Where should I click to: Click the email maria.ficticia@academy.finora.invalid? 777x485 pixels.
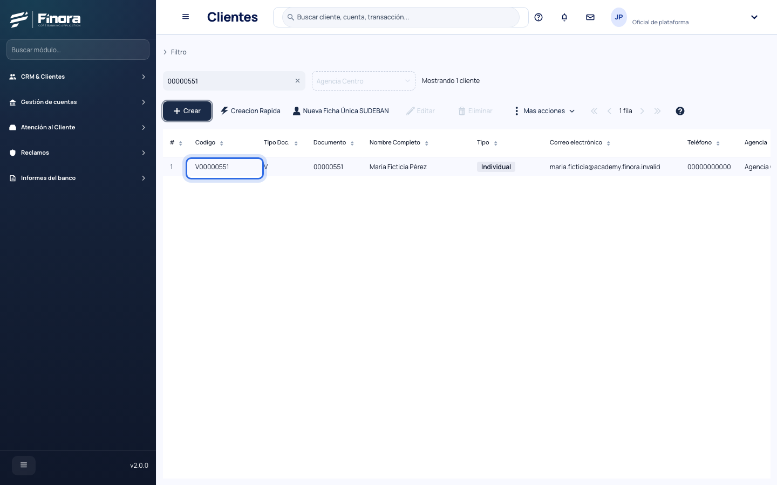605,167
